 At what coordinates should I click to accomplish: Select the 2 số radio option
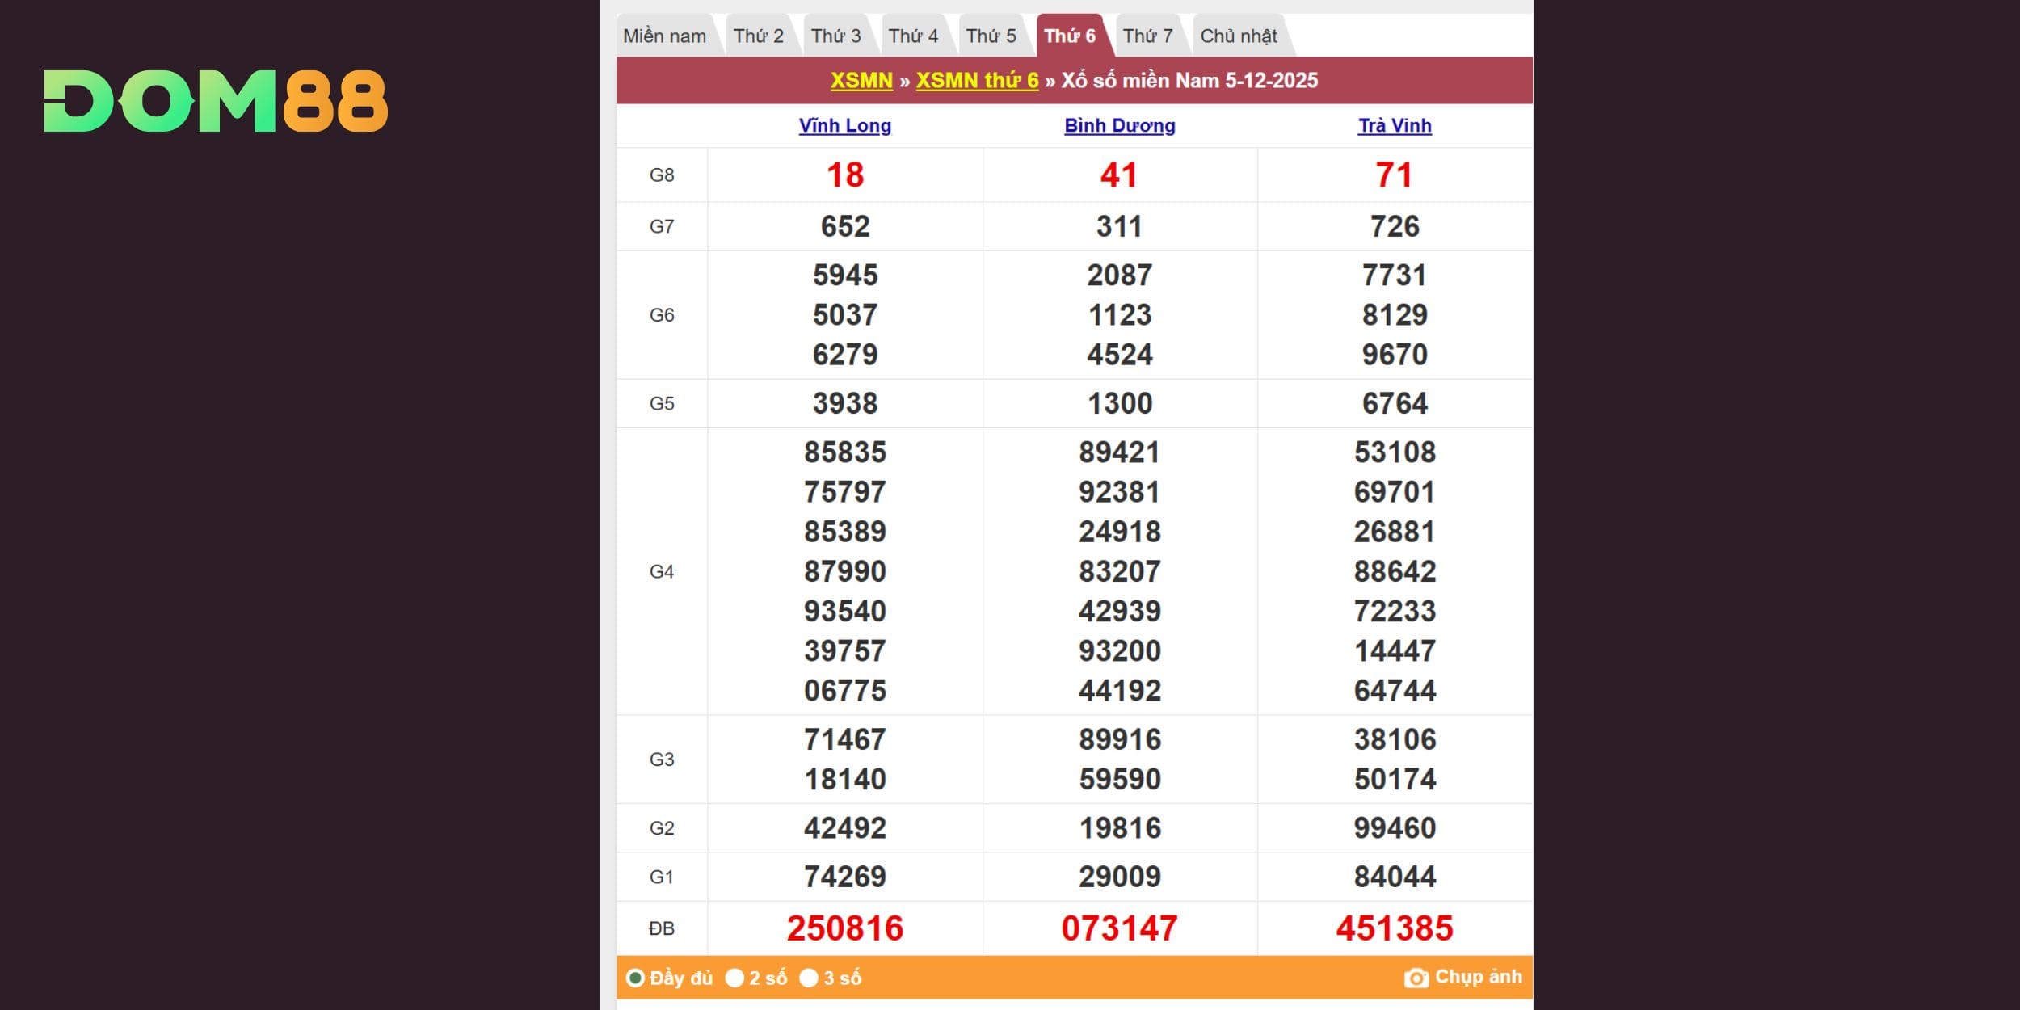click(734, 978)
